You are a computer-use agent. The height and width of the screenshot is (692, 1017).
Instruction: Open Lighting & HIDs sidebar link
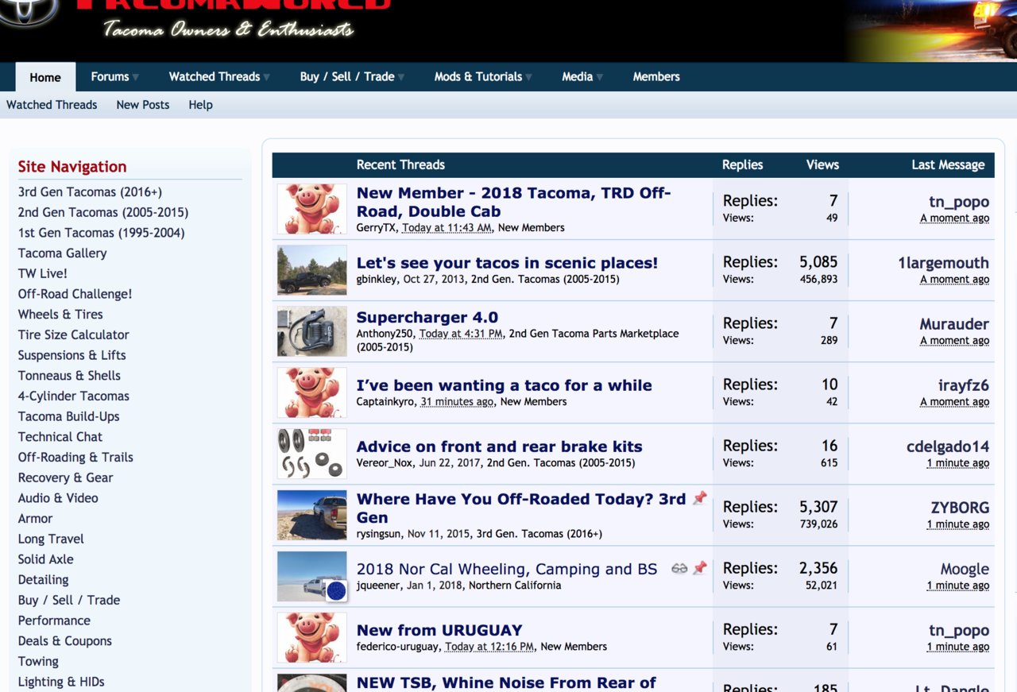pos(61,682)
